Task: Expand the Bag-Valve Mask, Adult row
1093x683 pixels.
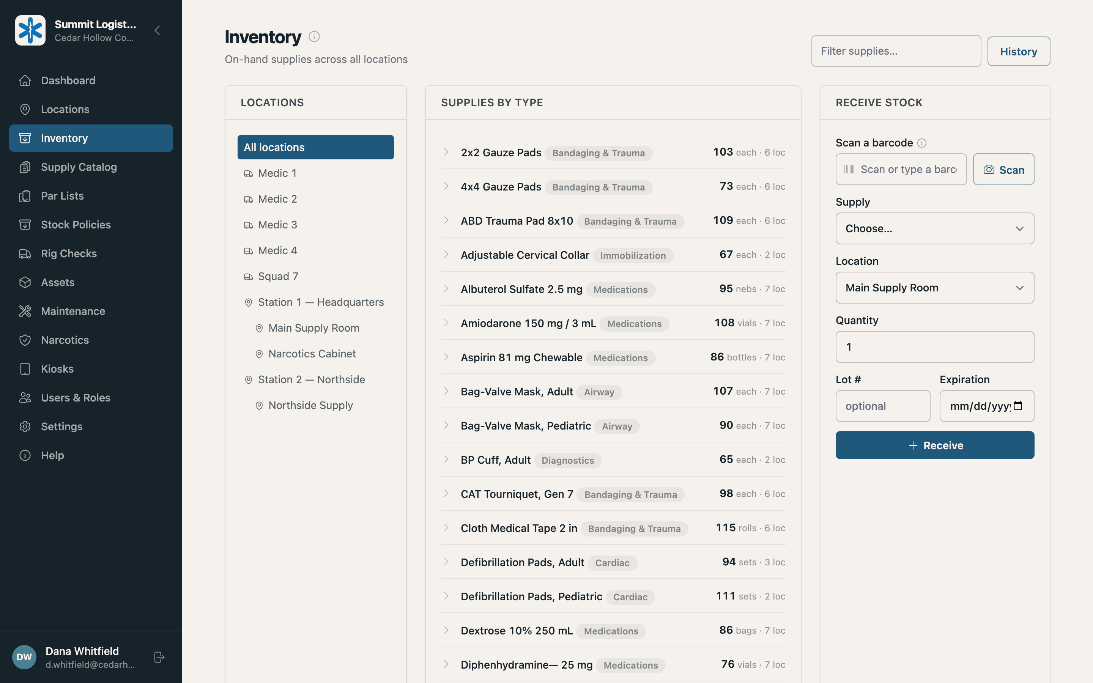Action: pyautogui.click(x=446, y=391)
